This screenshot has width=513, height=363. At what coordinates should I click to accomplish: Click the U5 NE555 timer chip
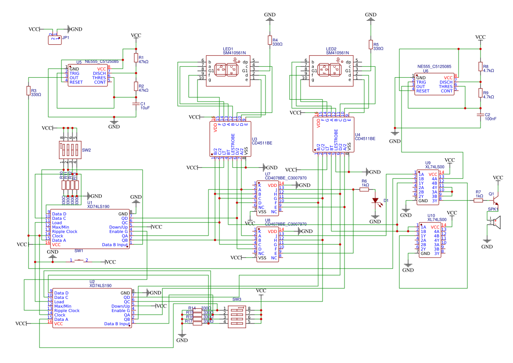(x=87, y=76)
